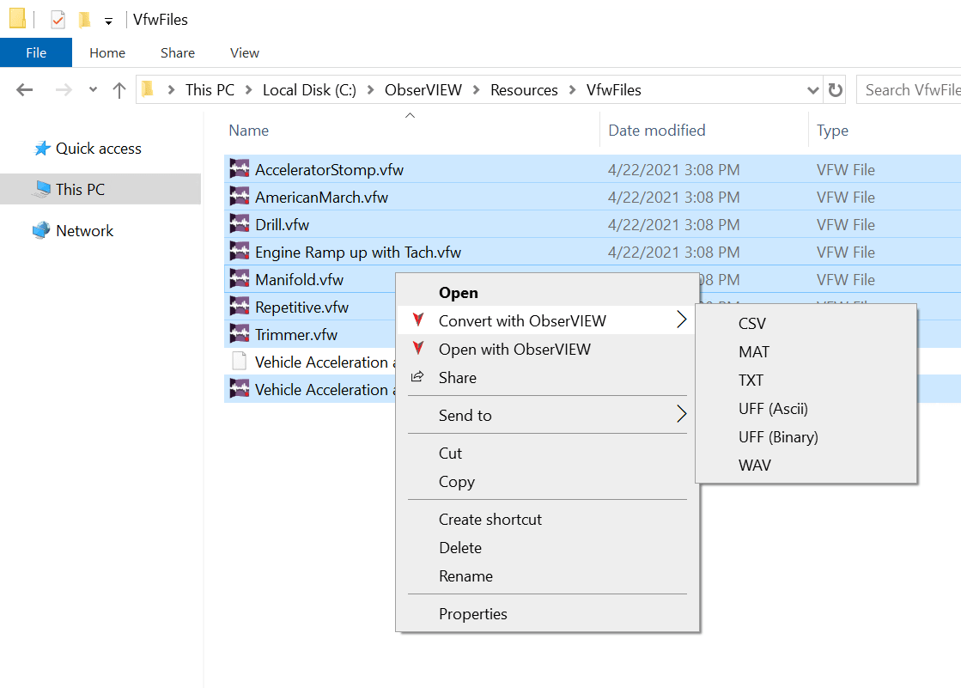The height and width of the screenshot is (688, 961).
Task: Click the AcceleratorStomp.vfw file icon
Action: pyautogui.click(x=239, y=169)
